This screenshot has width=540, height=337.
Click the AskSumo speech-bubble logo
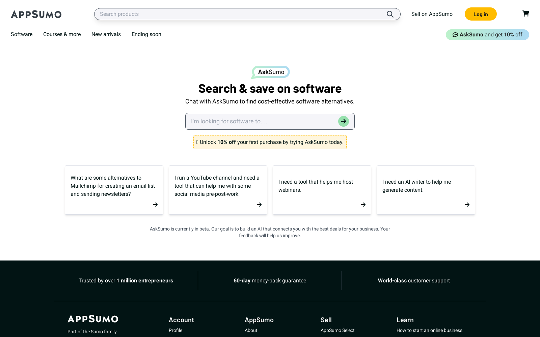pos(270,72)
